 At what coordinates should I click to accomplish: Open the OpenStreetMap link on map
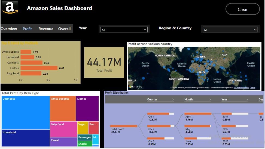point(242,88)
